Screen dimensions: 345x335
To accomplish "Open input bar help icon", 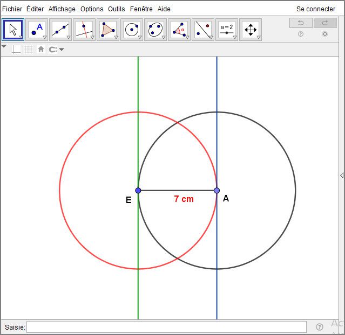I will pos(320,327).
